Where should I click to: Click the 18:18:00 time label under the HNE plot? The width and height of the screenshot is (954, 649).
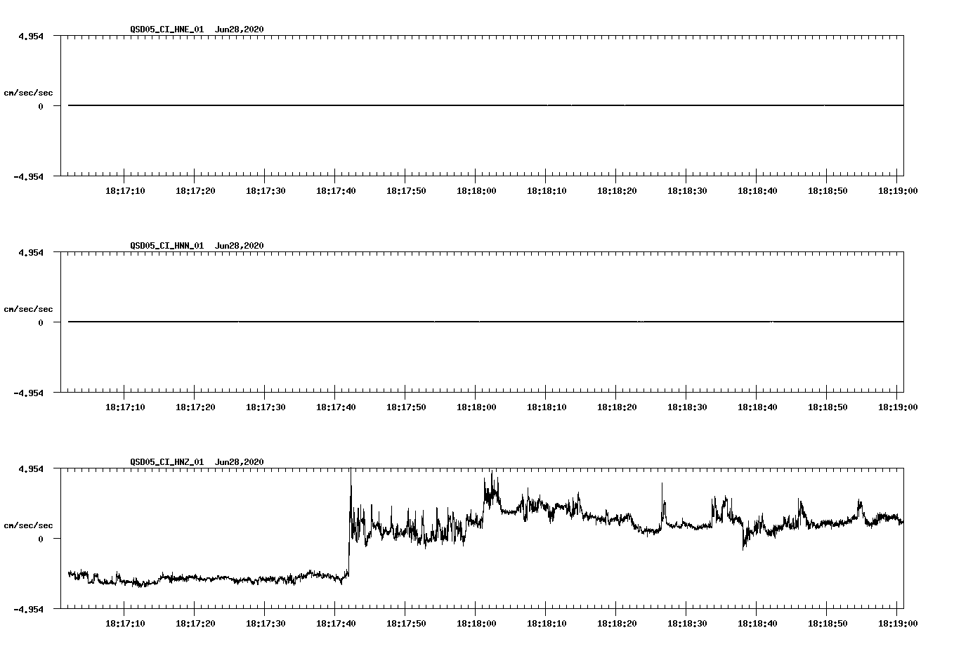tap(476, 190)
